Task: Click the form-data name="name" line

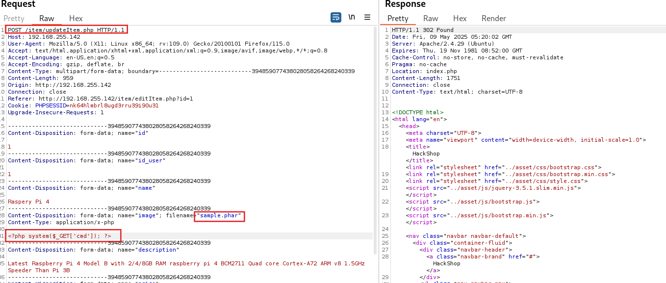Action: pyautogui.click(x=81, y=188)
